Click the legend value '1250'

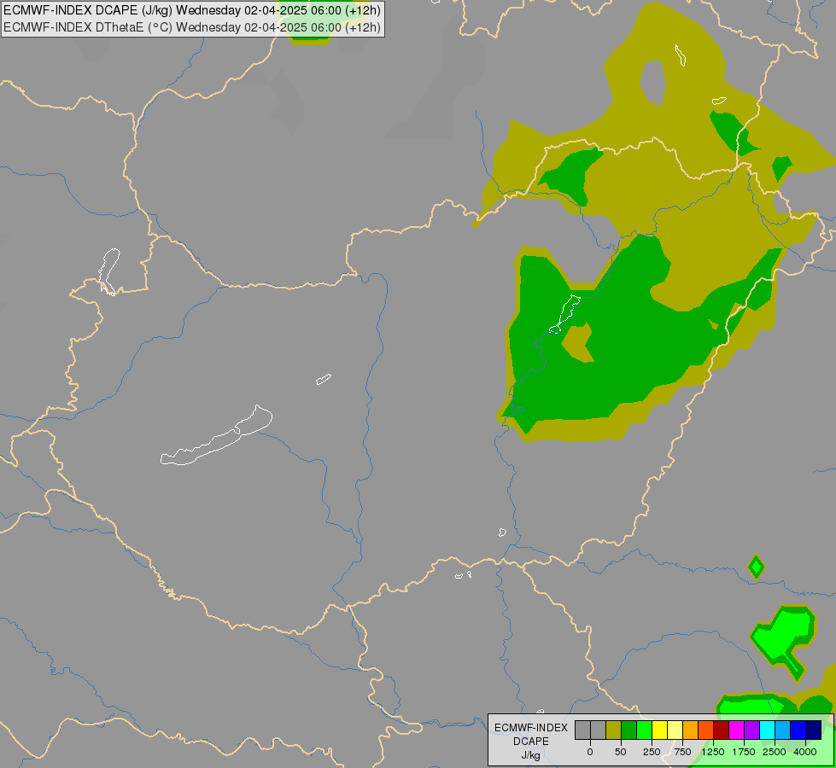pos(713,752)
